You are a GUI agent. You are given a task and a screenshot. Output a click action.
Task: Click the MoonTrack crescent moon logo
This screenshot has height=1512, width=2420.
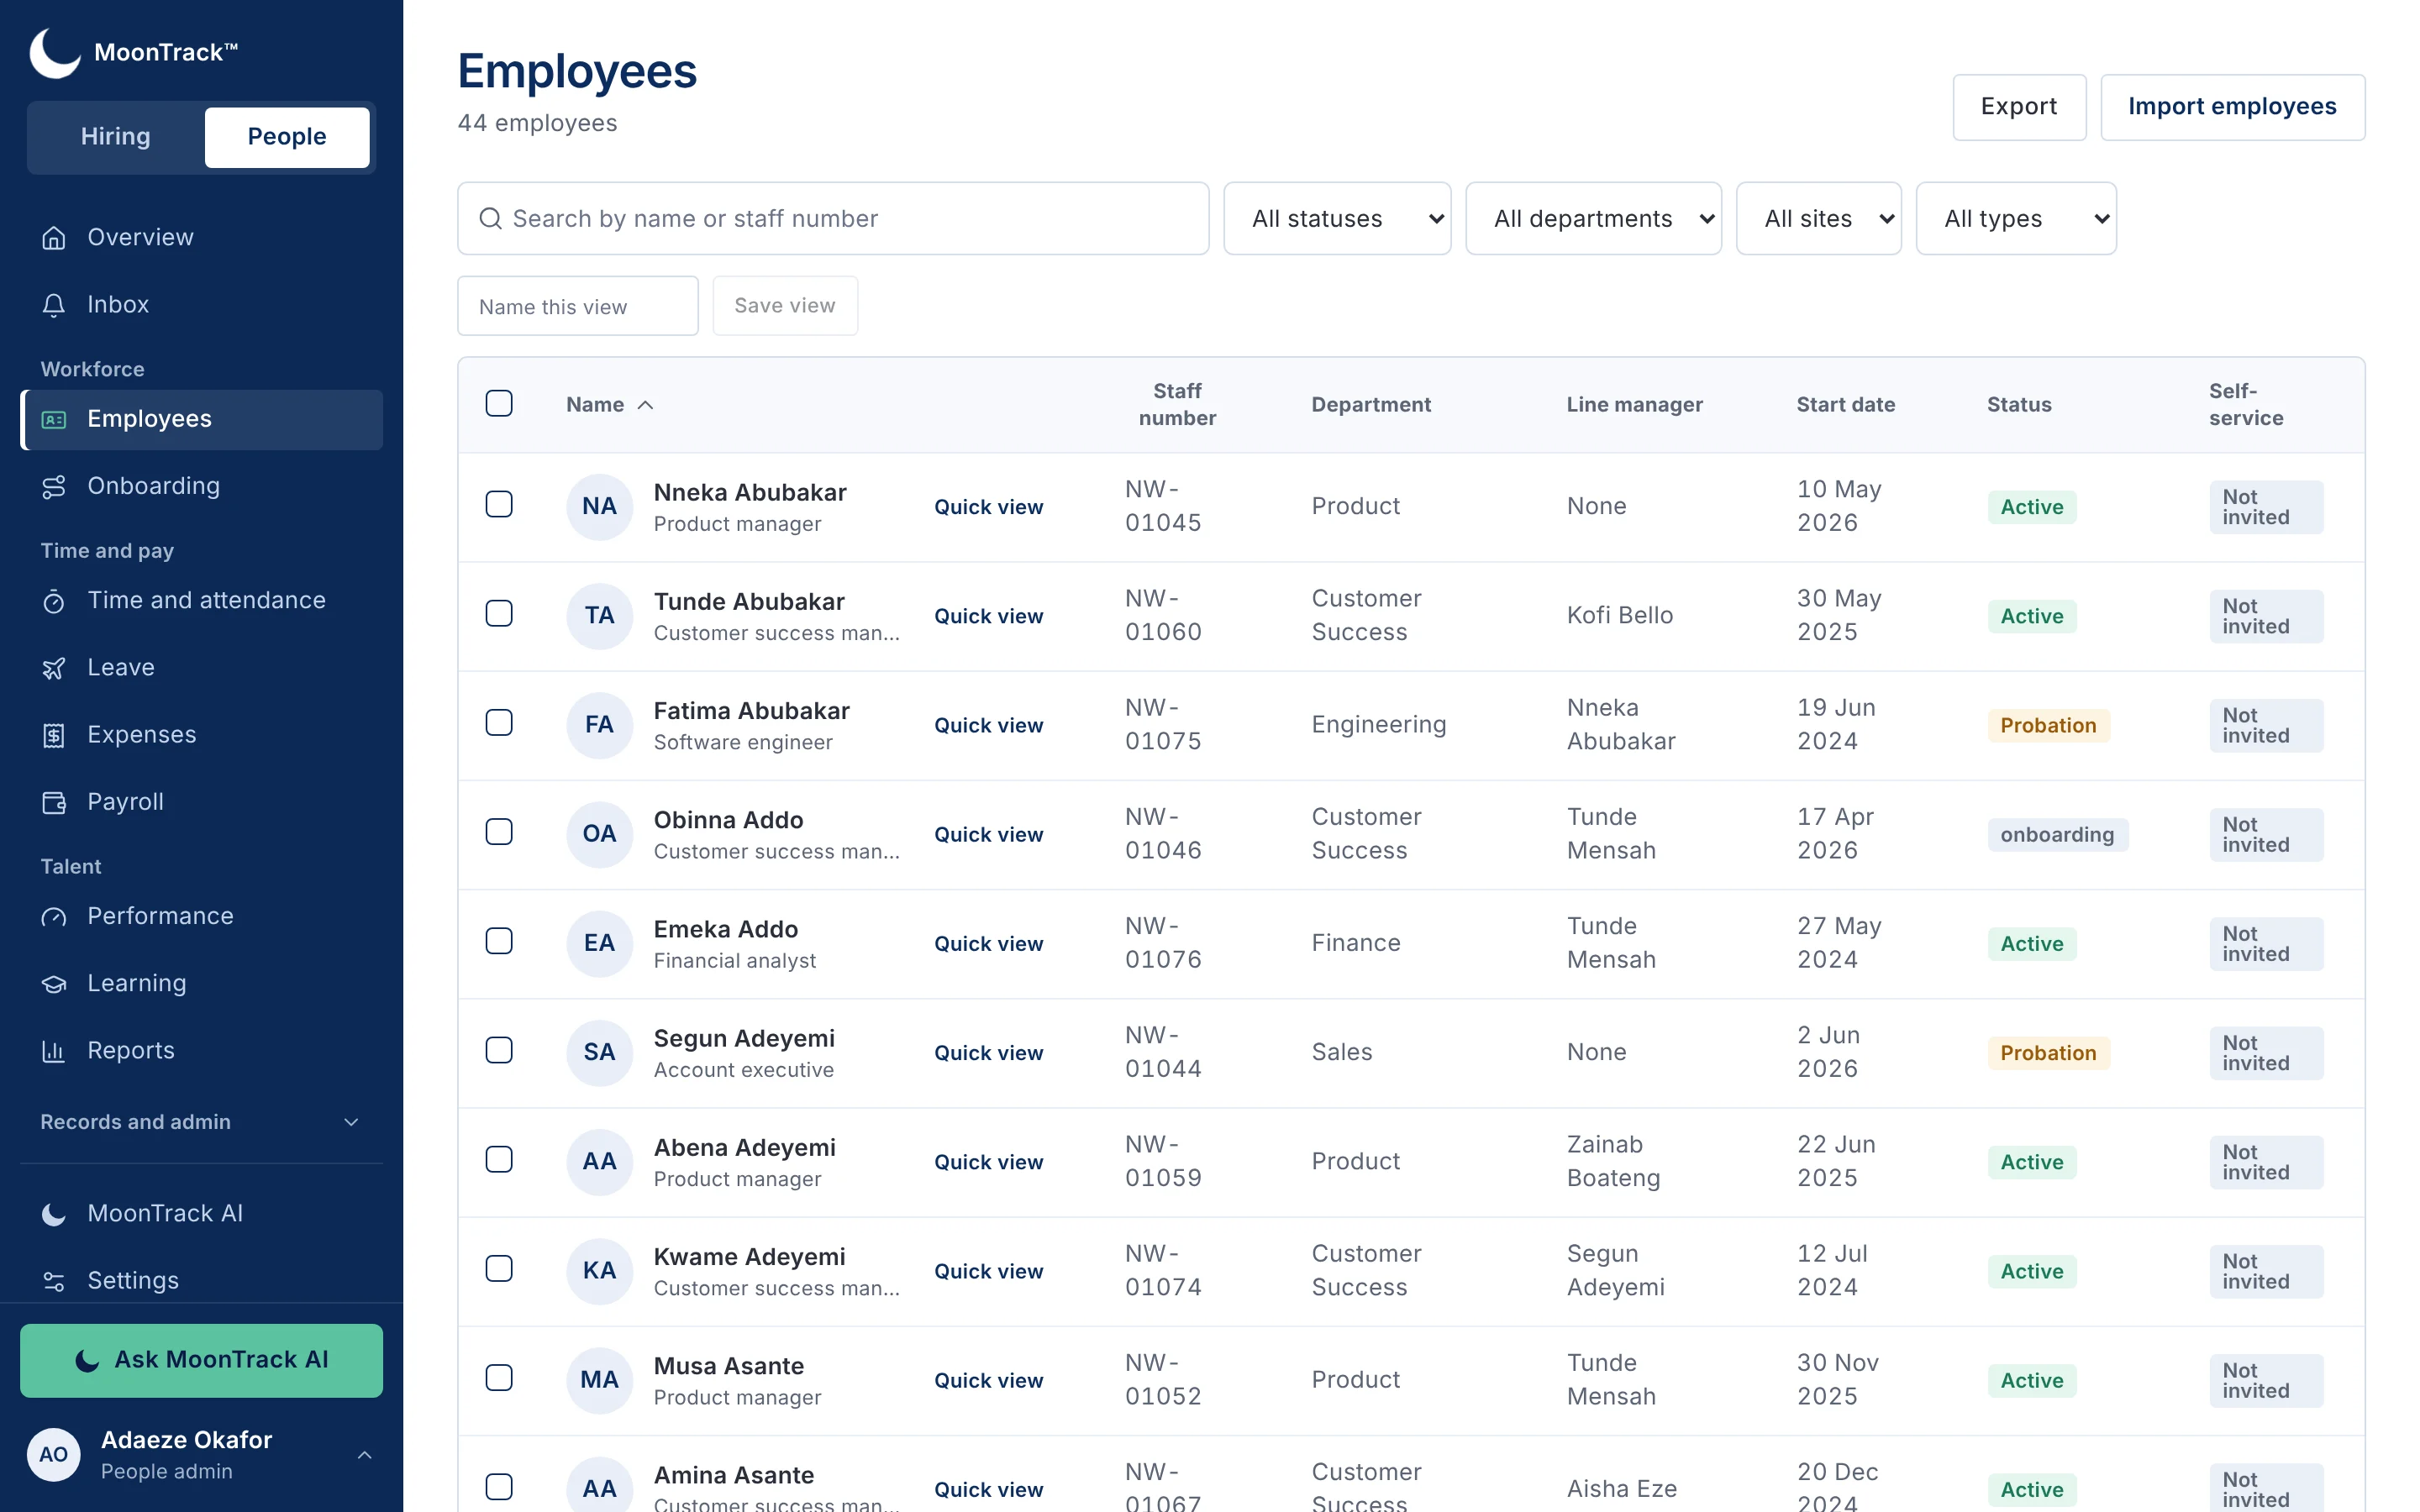click(x=54, y=52)
